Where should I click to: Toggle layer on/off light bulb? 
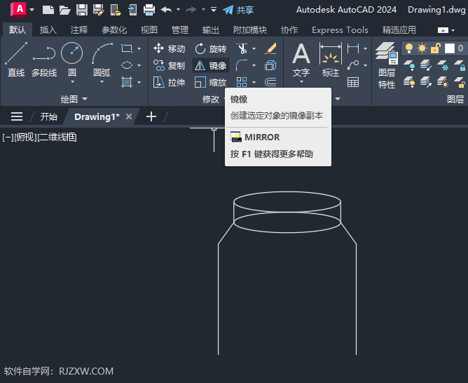click(409, 48)
